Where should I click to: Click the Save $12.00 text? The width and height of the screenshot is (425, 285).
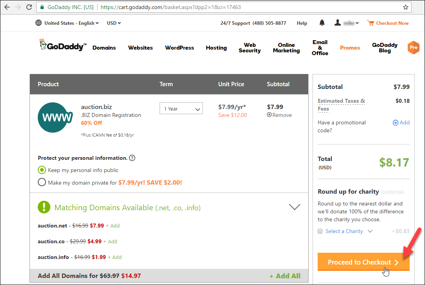pyautogui.click(x=233, y=115)
